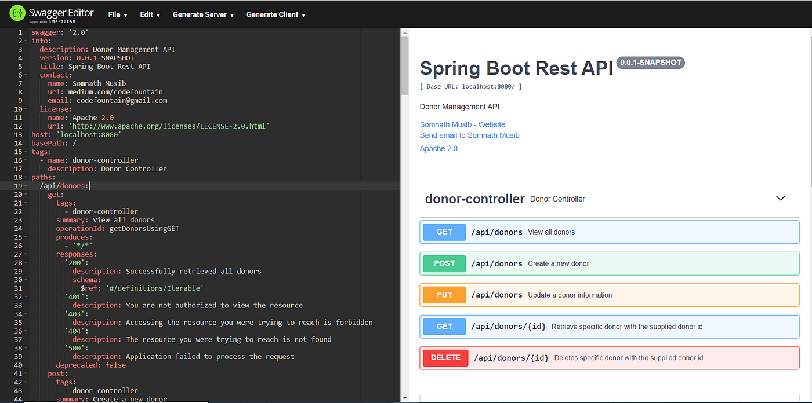Click 'Successfully retrieved all donors' description line
The height and width of the screenshot is (403, 812).
(167, 271)
